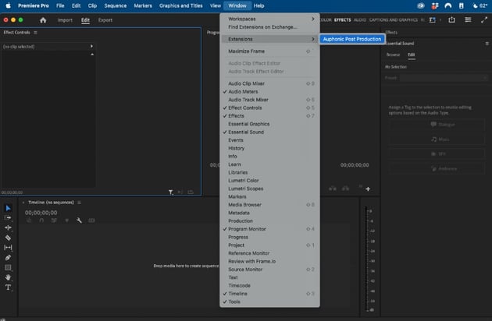Viewport: 492px width, 321px height.
Task: Launch Auphonic Post Production extension
Action: 352,39
